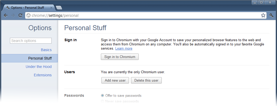The width and height of the screenshot is (277, 106).
Task: Select the Never save passwords radio button
Action: [x=102, y=101]
